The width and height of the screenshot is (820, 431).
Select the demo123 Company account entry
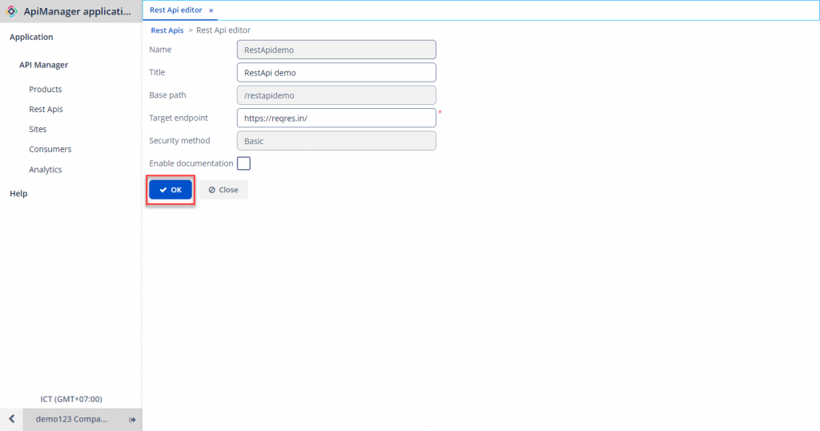pyautogui.click(x=70, y=420)
